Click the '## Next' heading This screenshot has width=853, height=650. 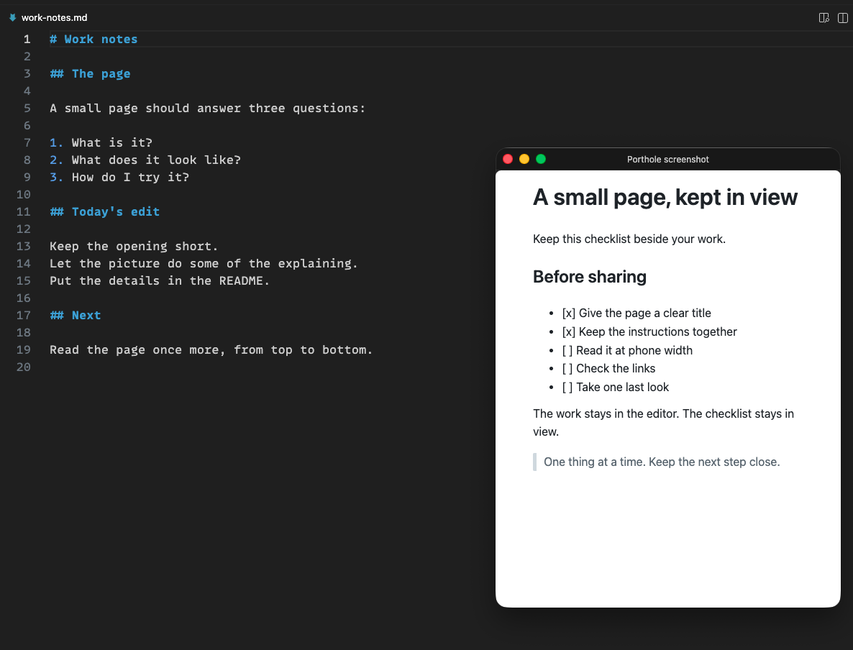coord(75,316)
